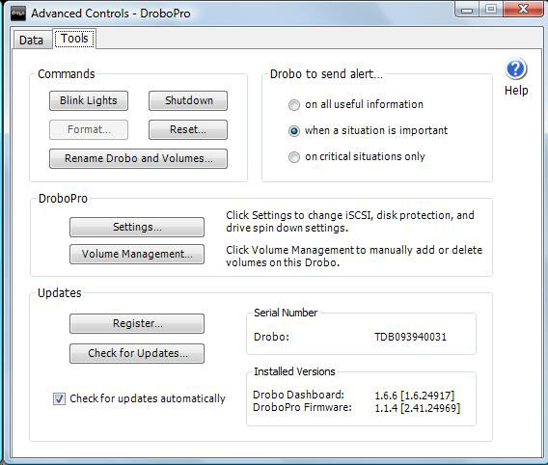The width and height of the screenshot is (548, 465).
Task: Open DroboPro Settings...
Action: coord(137,227)
